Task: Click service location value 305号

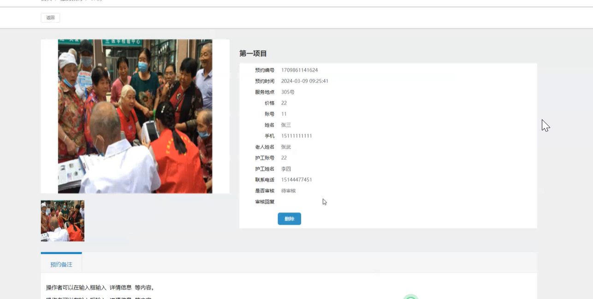Action: (288, 92)
